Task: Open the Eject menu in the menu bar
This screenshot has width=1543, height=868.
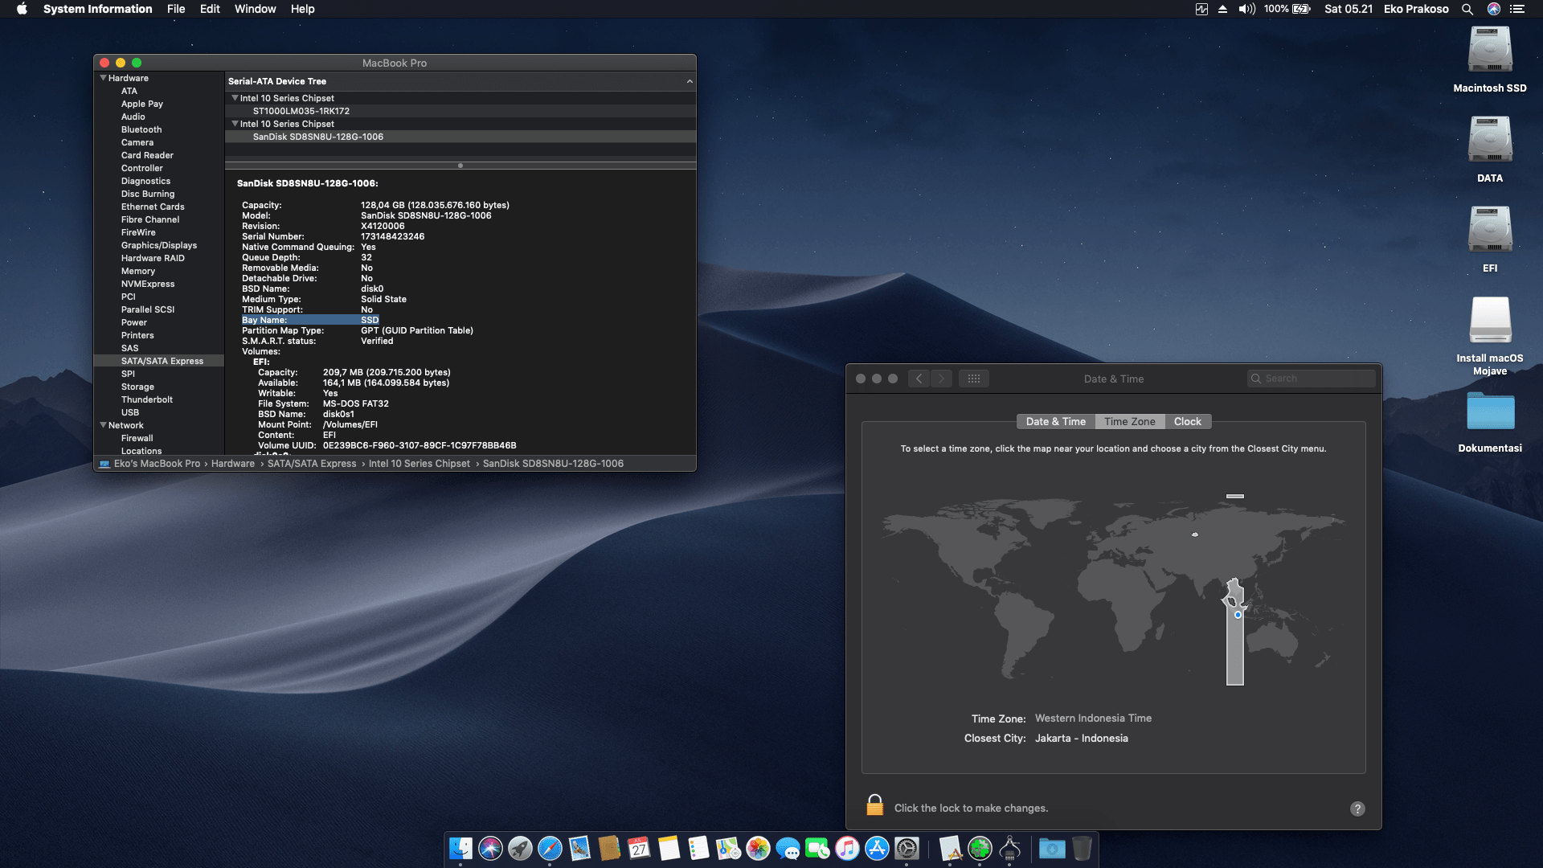Action: (x=1224, y=9)
